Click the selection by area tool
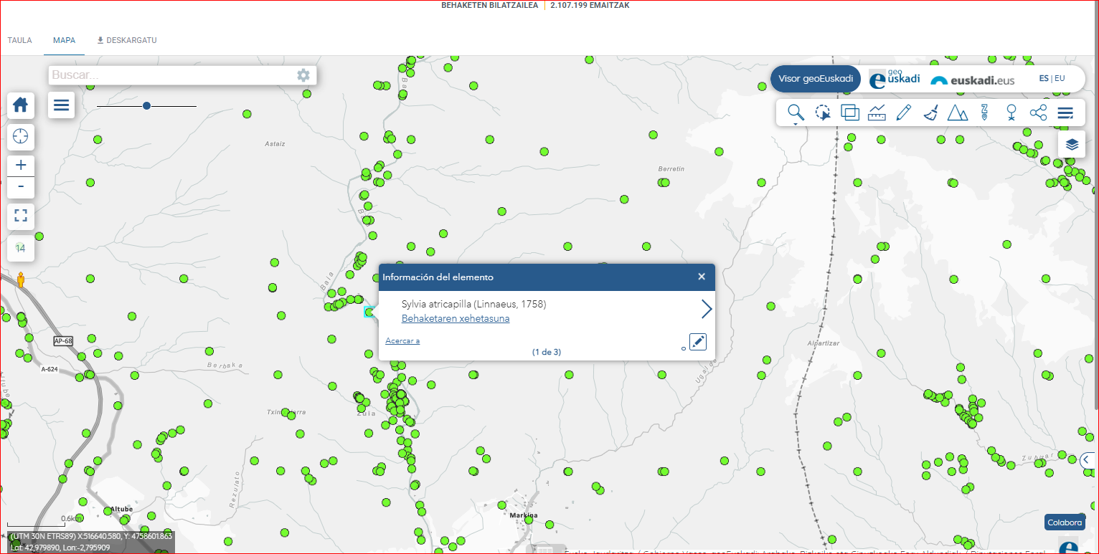Screen dimensions: 1099x554 [x=823, y=113]
